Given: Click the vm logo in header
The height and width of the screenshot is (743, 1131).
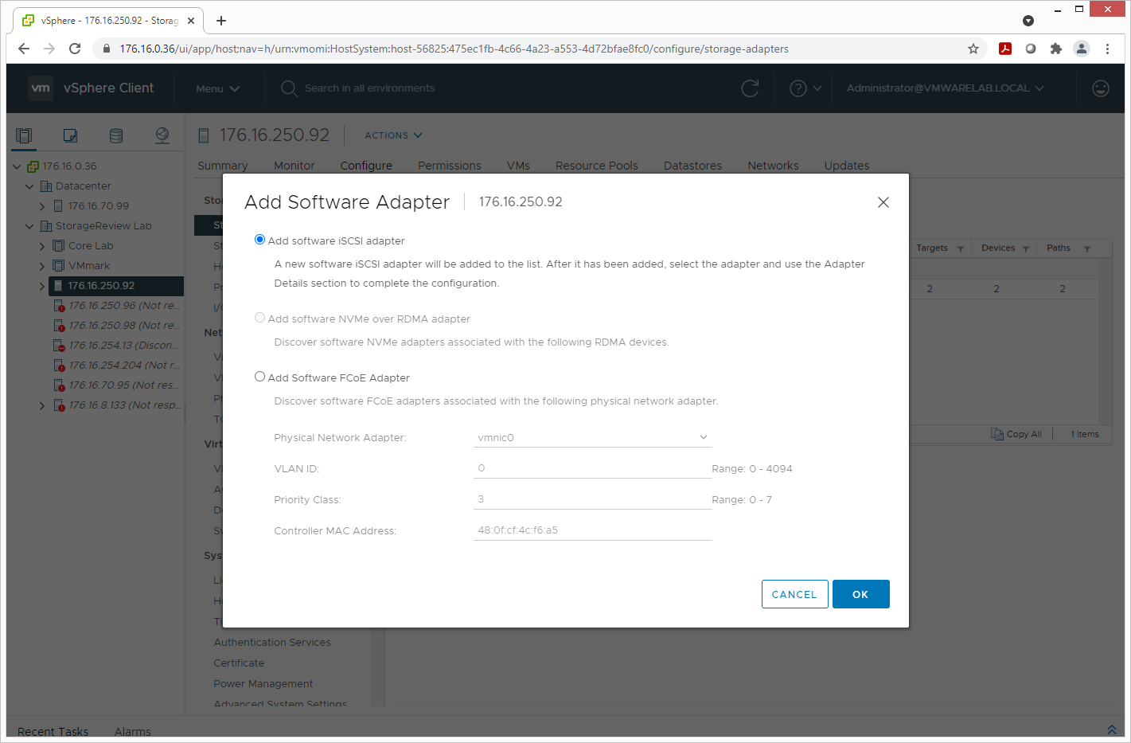Looking at the screenshot, I should 41,88.
